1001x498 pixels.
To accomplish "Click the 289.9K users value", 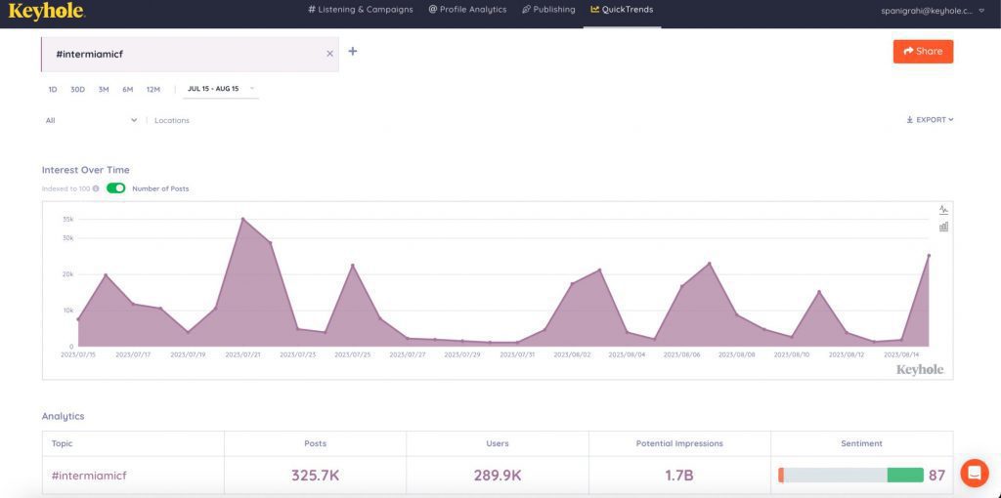I will [x=498, y=475].
